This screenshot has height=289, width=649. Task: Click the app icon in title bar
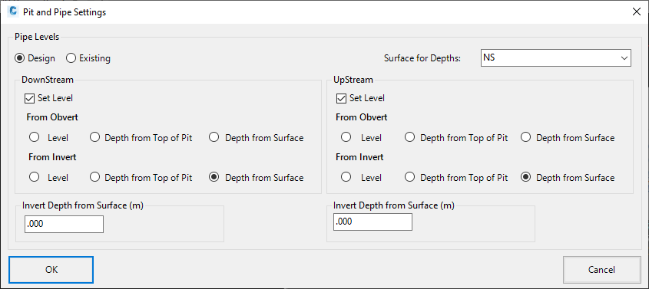[12, 11]
